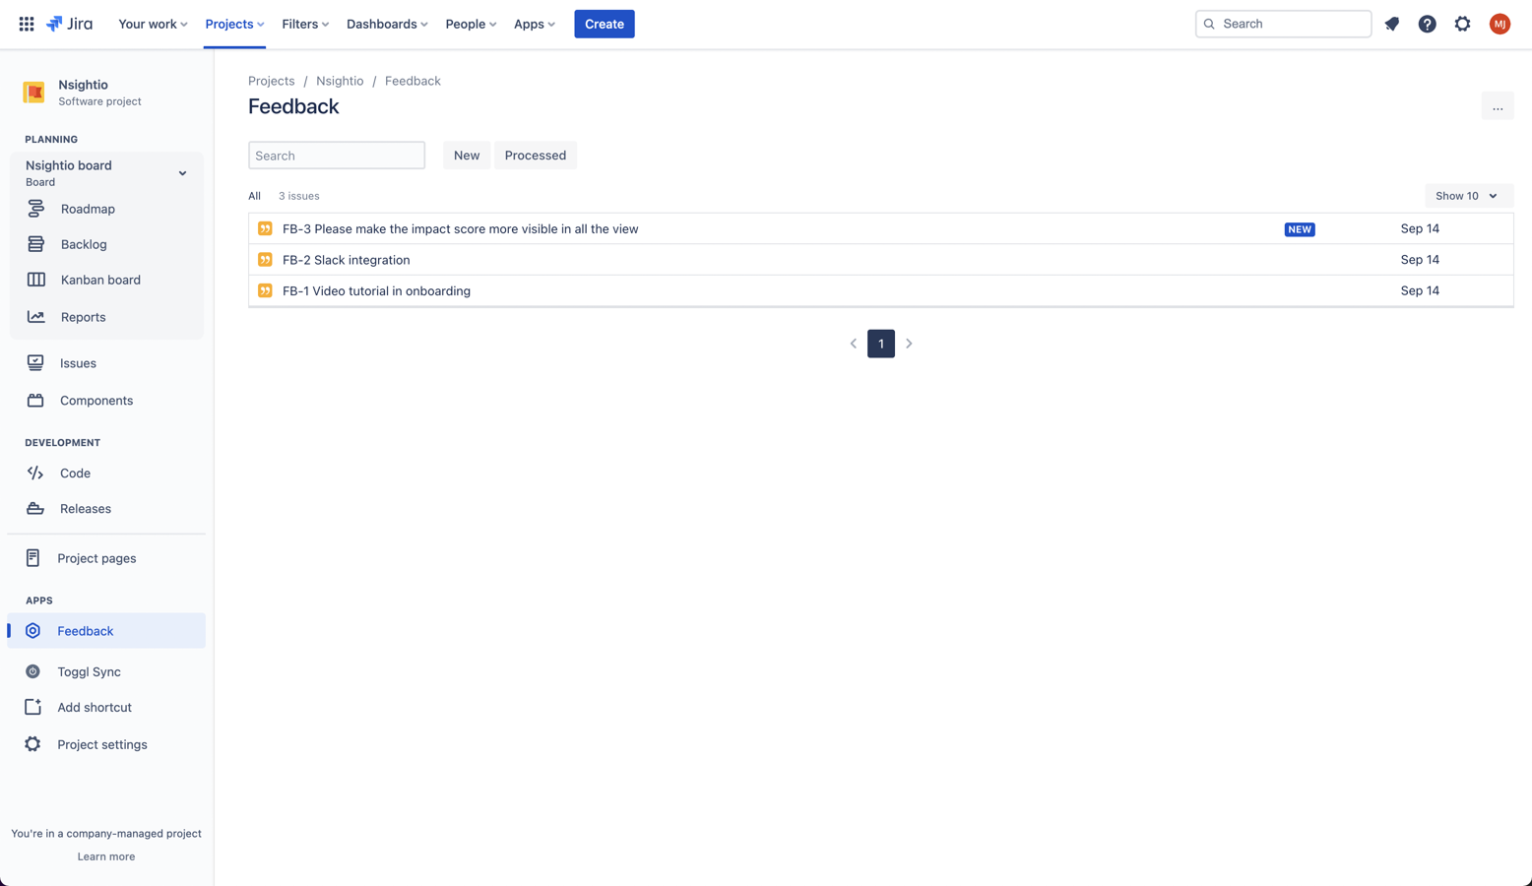
Task: Click the NEW badge on FB-3
Action: (1300, 229)
